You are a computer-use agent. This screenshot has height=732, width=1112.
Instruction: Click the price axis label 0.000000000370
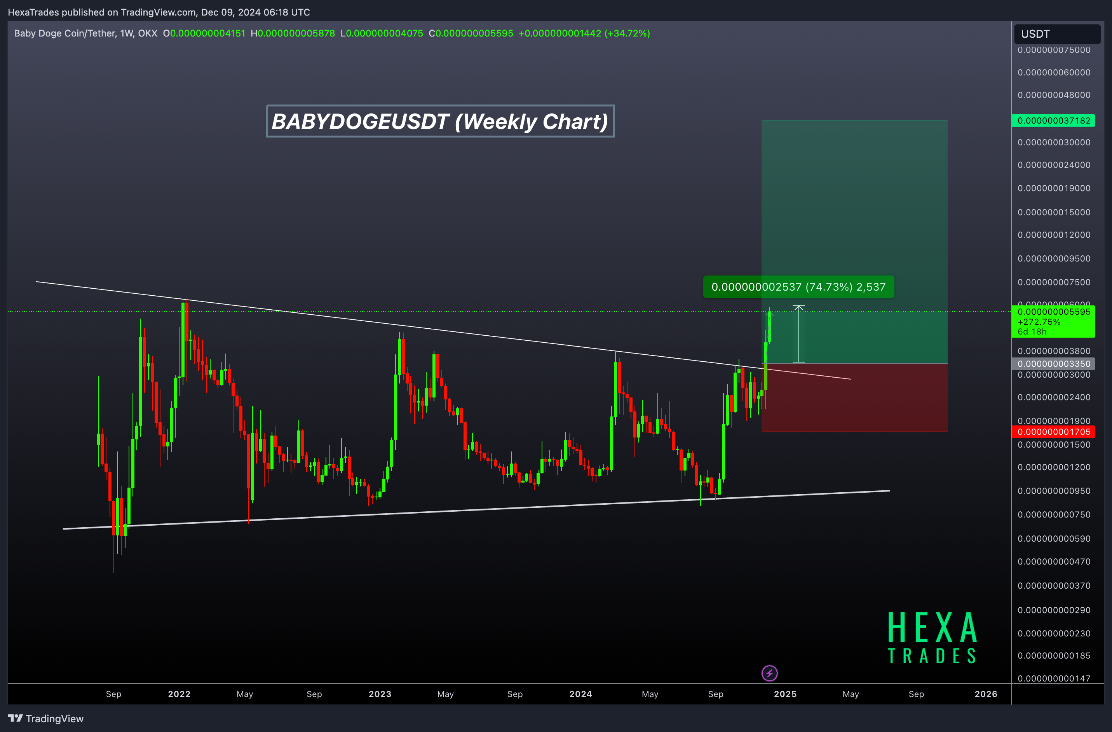click(1054, 586)
